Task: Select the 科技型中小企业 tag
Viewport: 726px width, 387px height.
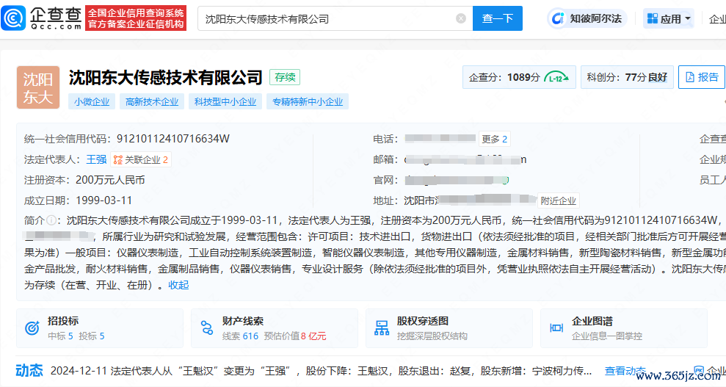Action: point(225,102)
